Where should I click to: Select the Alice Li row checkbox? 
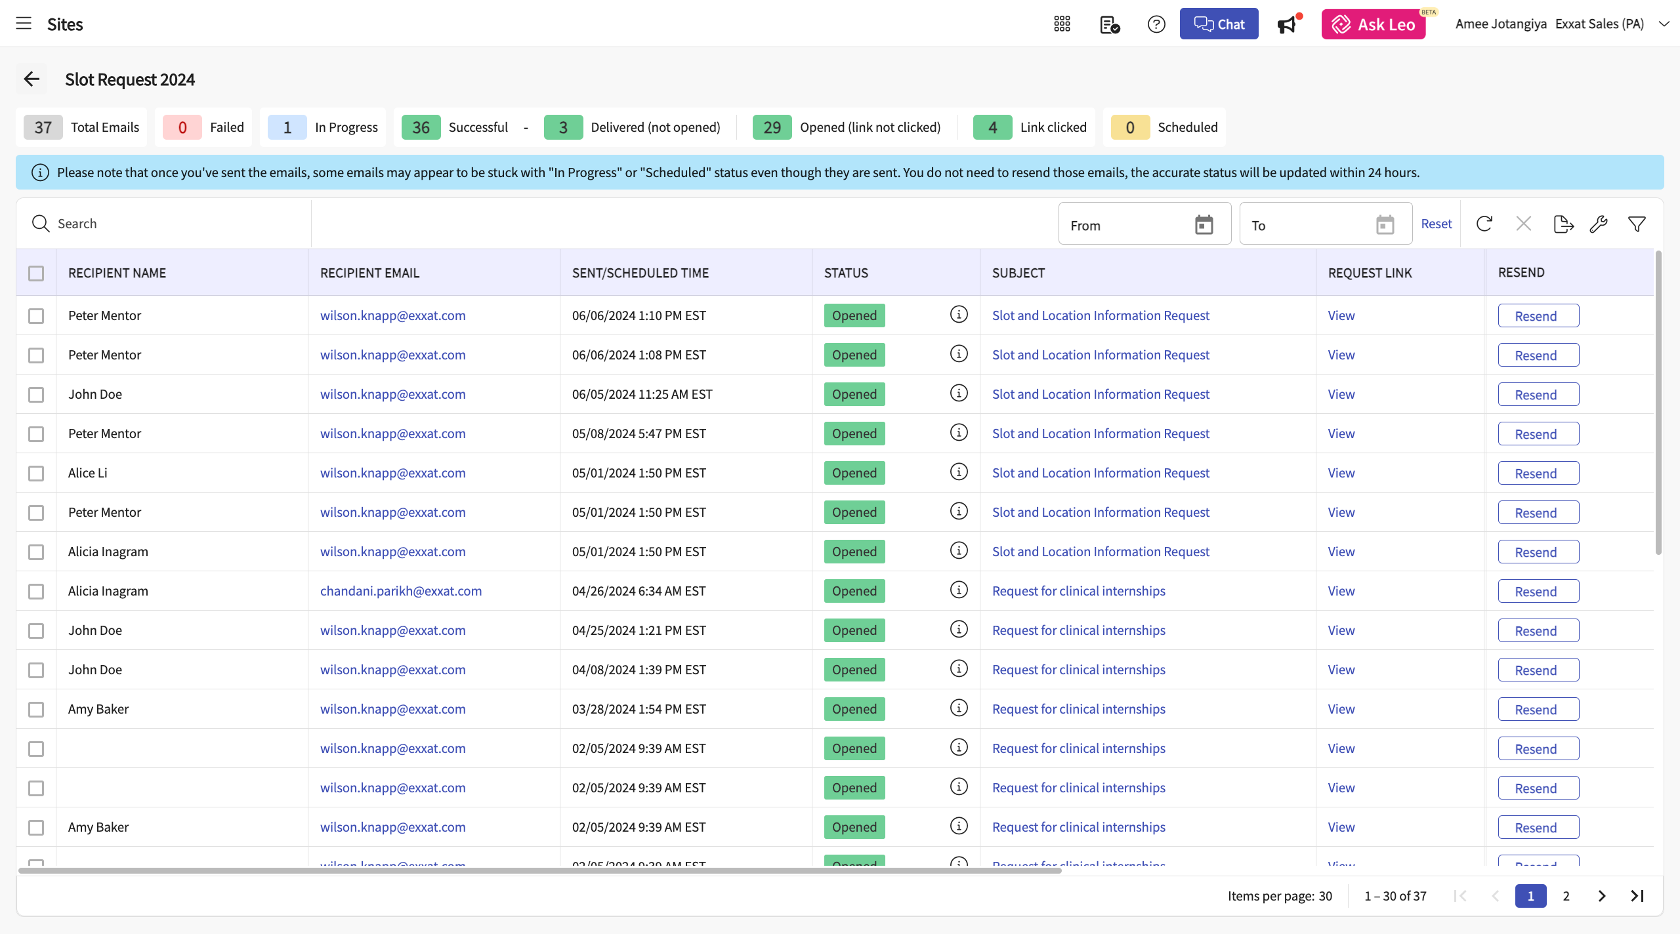coord(36,473)
